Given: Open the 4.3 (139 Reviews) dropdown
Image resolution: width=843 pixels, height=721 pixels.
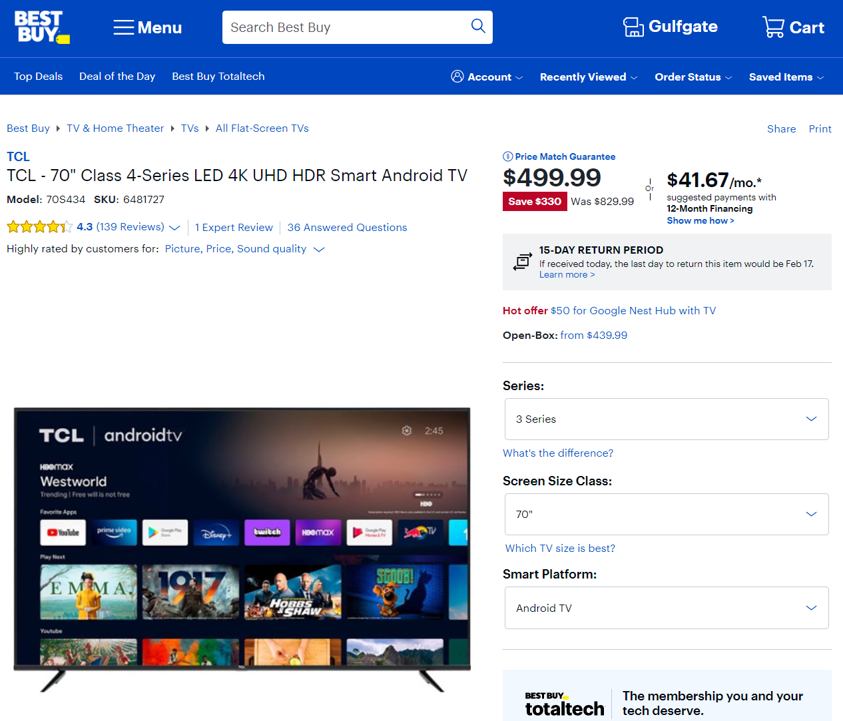Looking at the screenshot, I should pos(129,227).
